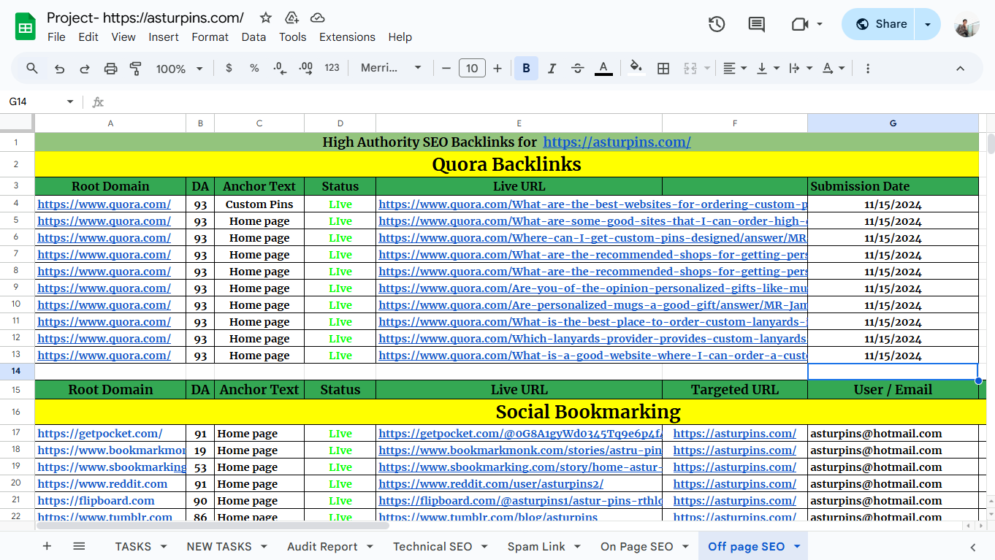Viewport: 995px width, 560px height.
Task: Open the Extensions menu
Action: point(347,37)
